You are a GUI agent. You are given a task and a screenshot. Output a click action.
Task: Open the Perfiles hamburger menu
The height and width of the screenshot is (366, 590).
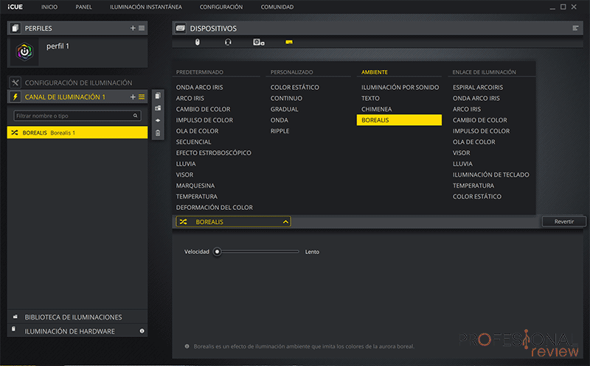pos(142,28)
